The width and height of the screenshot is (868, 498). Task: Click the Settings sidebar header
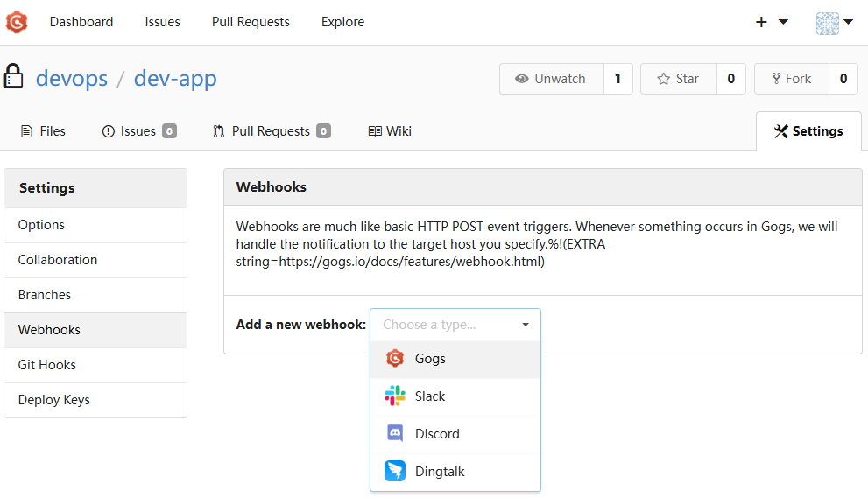point(95,188)
